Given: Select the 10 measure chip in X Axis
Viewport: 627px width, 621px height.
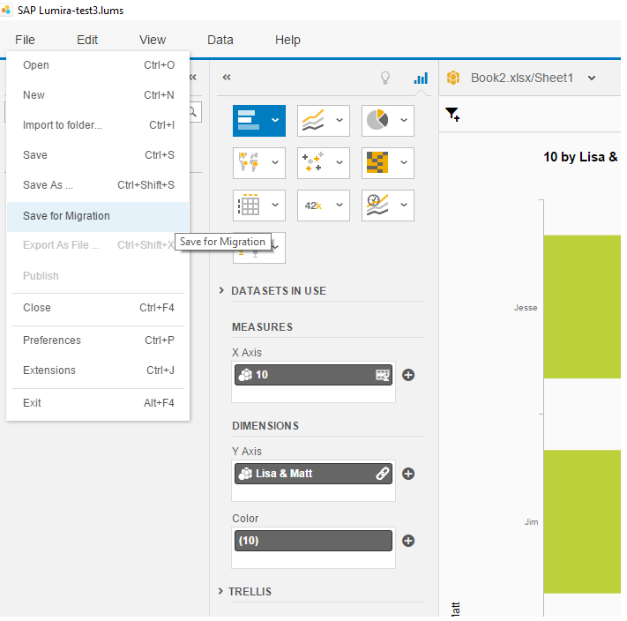Looking at the screenshot, I should pyautogui.click(x=313, y=375).
